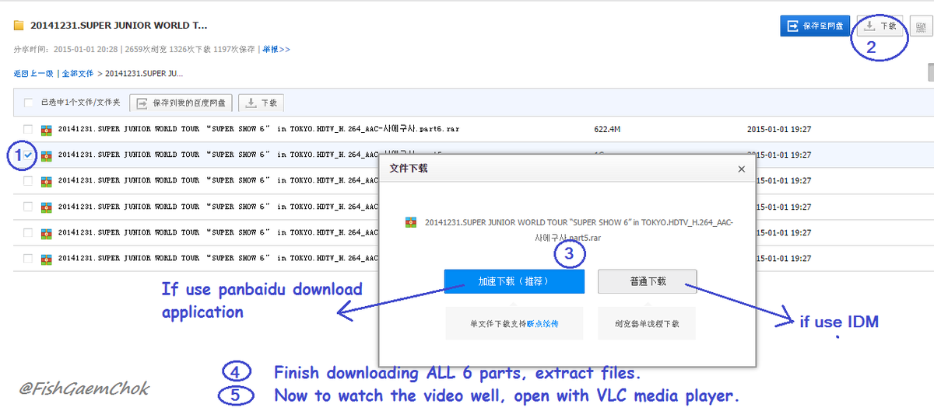The image size is (934, 411).
Task: Click the 浏览器单线程下载 hint text
Action: pyautogui.click(x=648, y=323)
